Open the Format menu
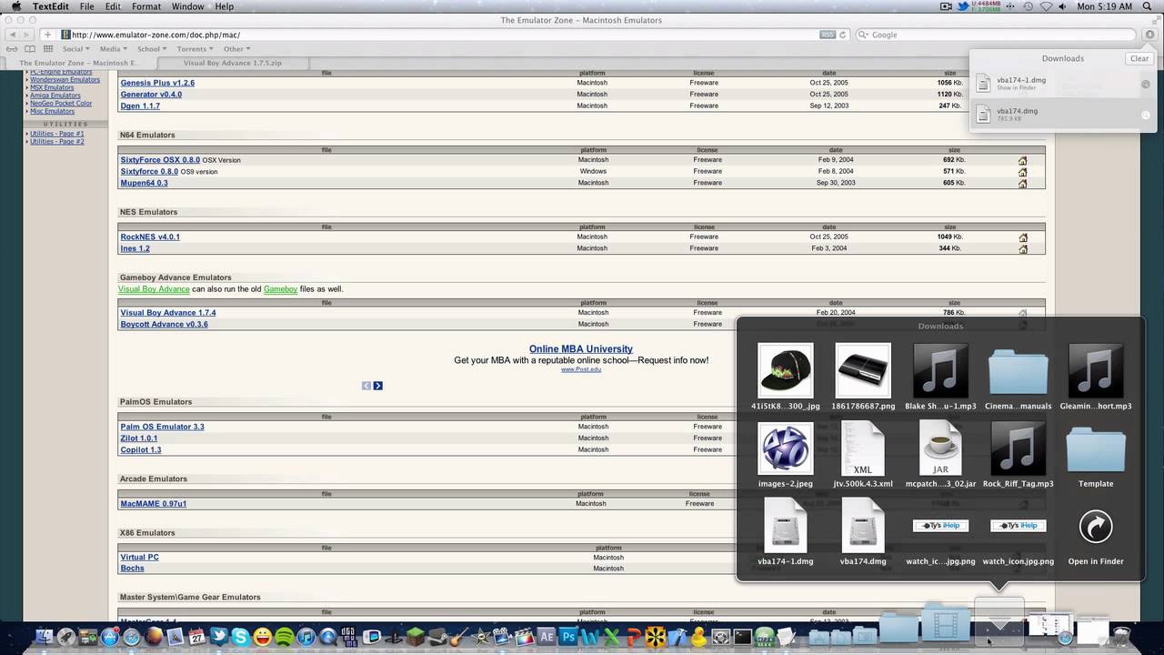1164x655 pixels. click(145, 6)
